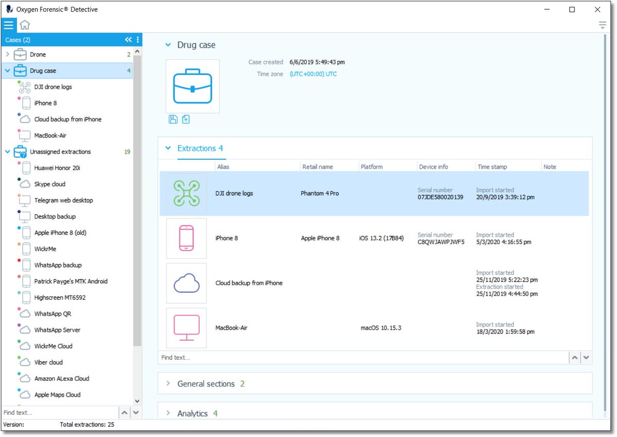Viewport: 617px width, 437px height.
Task: Select Apple Maps Cloud in tree
Action: click(58, 395)
